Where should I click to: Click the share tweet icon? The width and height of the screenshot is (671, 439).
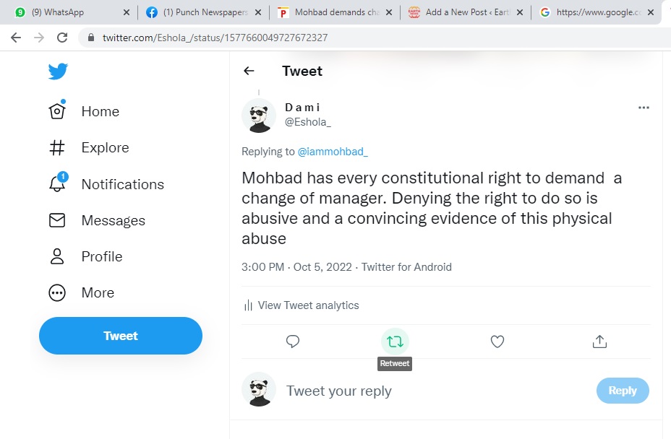pyautogui.click(x=599, y=342)
